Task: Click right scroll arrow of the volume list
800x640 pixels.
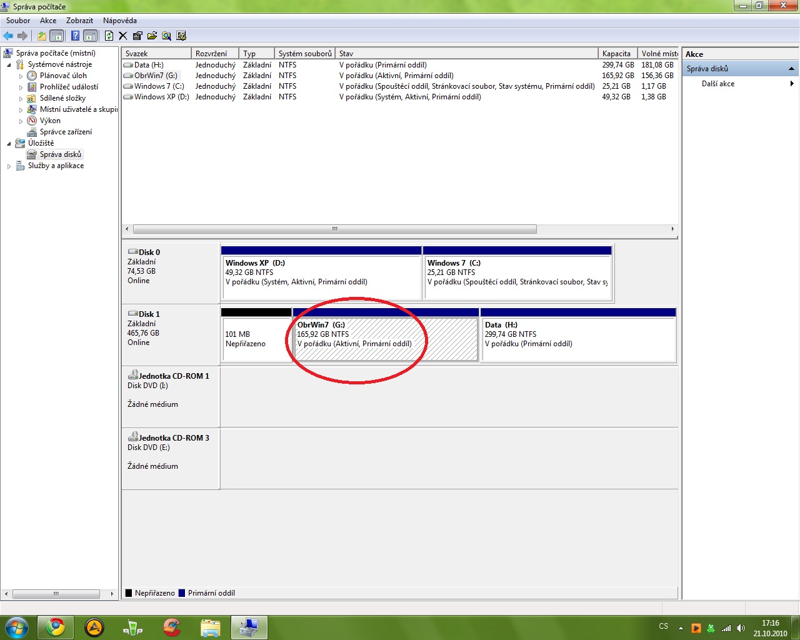Action: pos(673,229)
